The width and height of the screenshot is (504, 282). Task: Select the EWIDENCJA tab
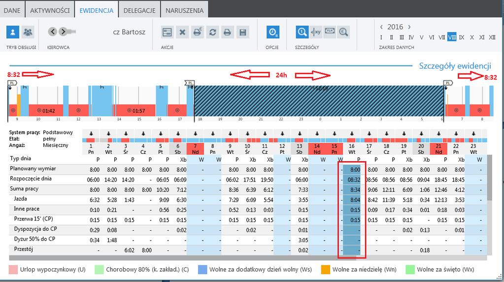pyautogui.click(x=97, y=10)
